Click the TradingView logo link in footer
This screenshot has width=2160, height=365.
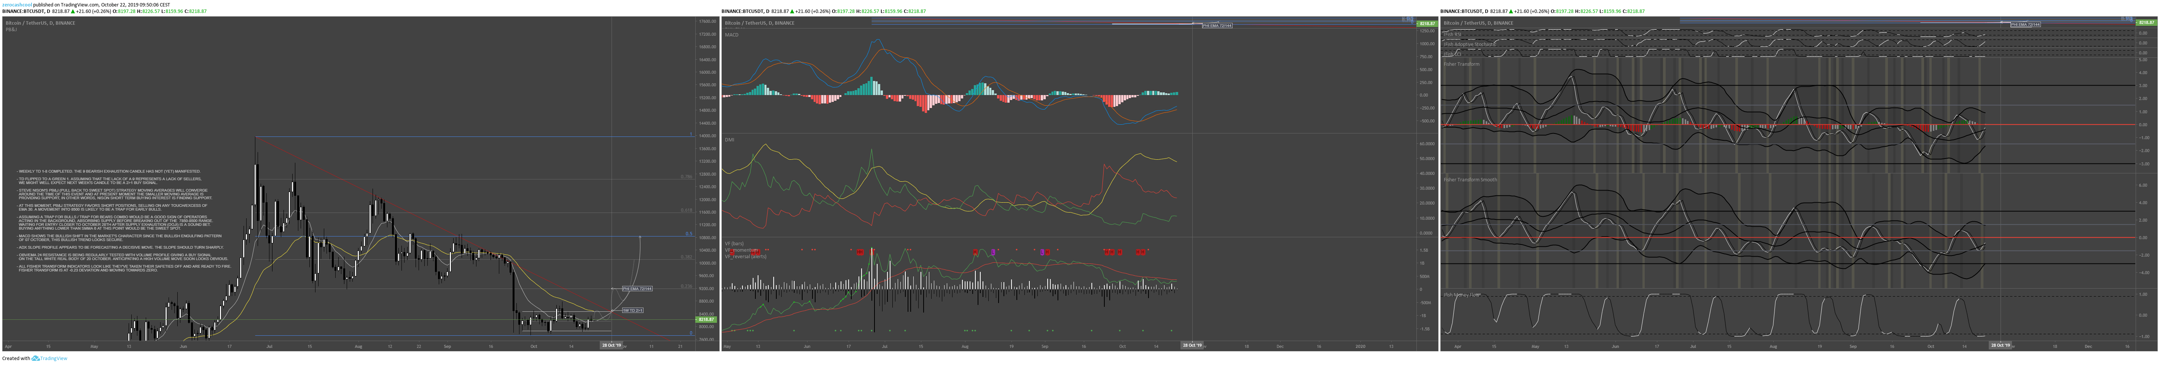click(x=49, y=358)
